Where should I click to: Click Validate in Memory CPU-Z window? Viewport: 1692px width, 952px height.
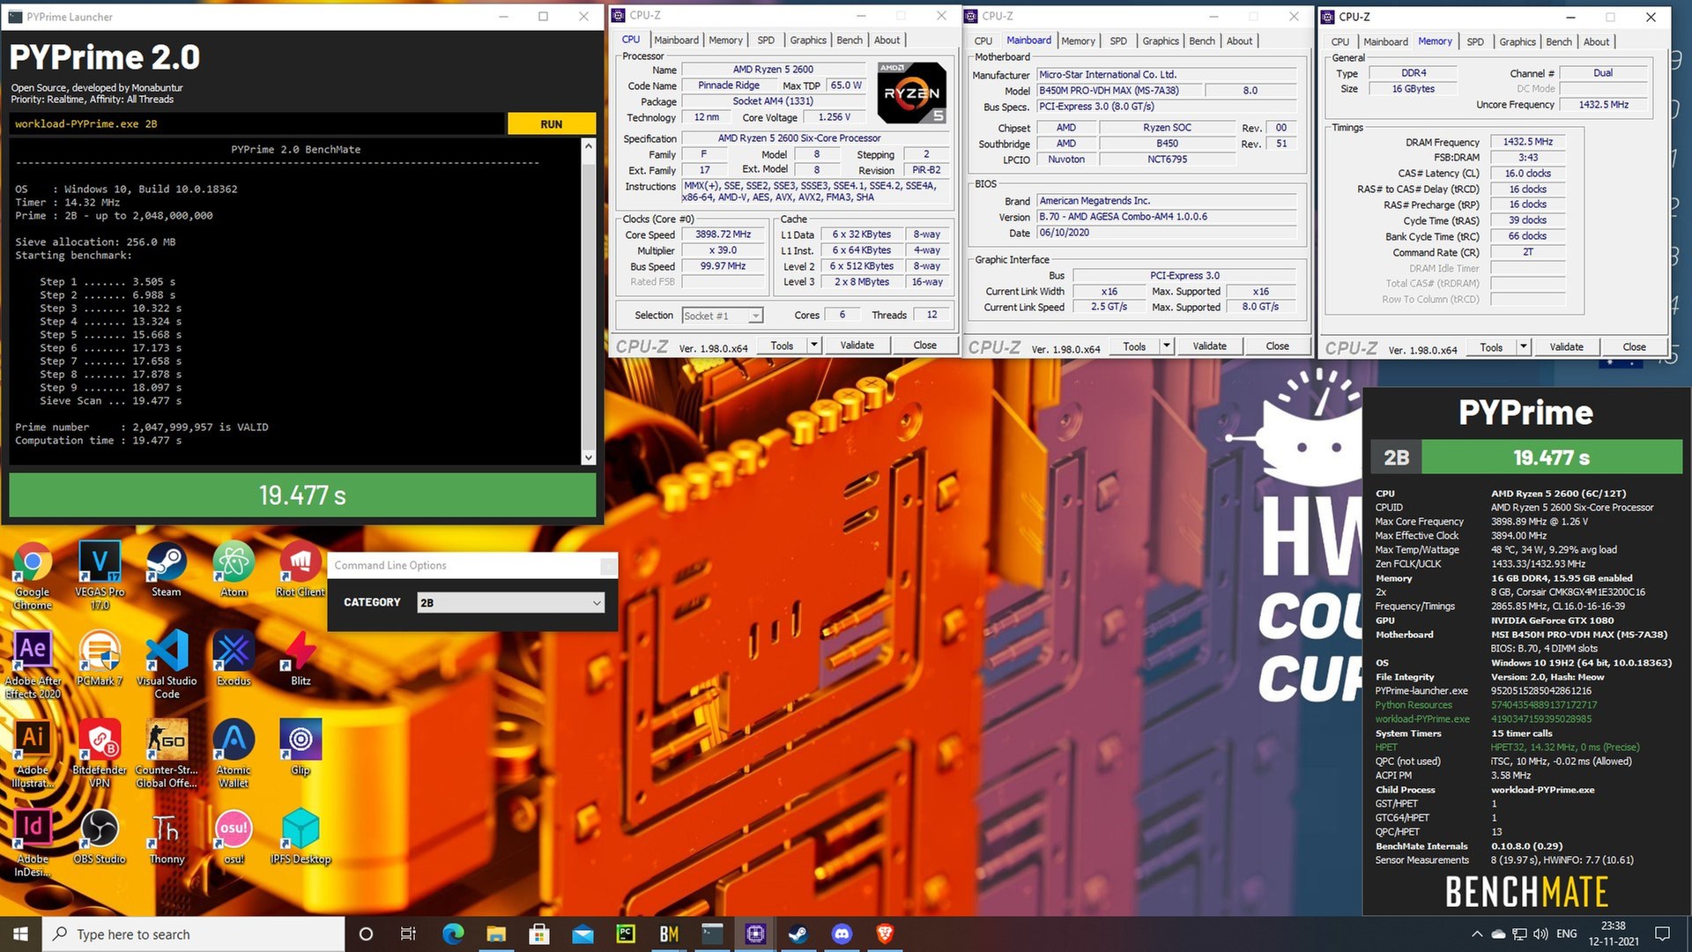[x=1566, y=347]
